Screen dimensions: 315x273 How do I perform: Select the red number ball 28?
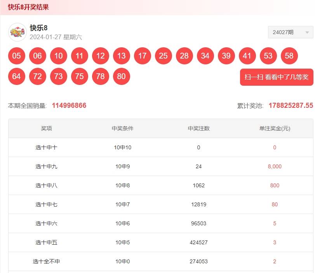(x=184, y=56)
